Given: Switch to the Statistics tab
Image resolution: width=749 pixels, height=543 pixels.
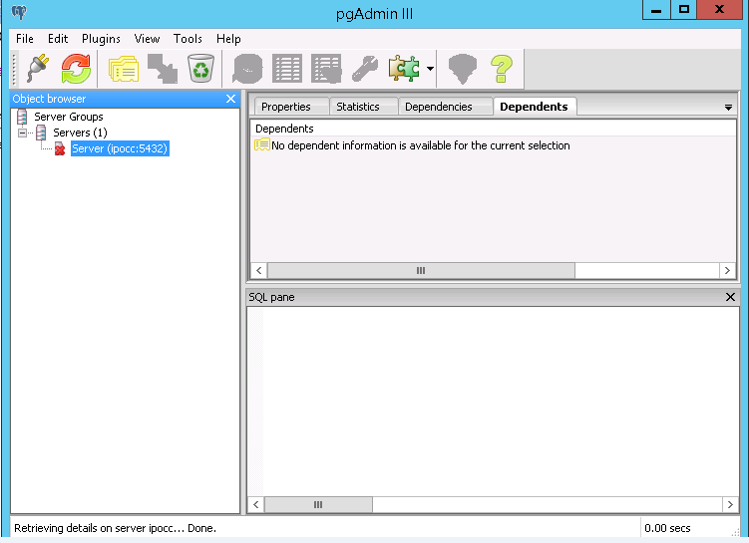Looking at the screenshot, I should click(363, 107).
